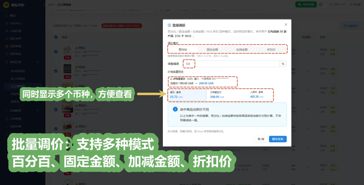Open the thumbnail image of 商品K
The height and width of the screenshot is (185, 364).
(x=68, y=69)
